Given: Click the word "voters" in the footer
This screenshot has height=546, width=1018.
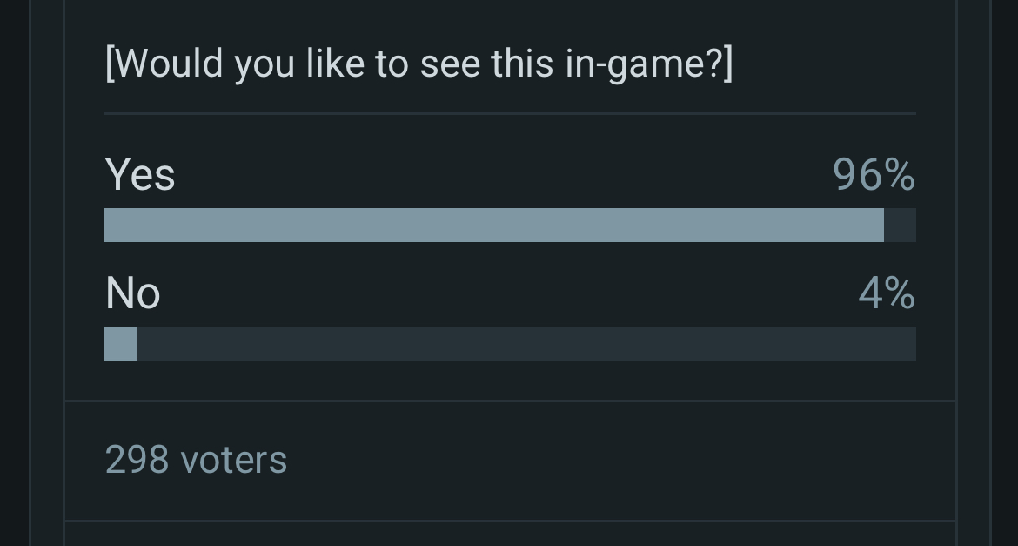Looking at the screenshot, I should tap(233, 459).
